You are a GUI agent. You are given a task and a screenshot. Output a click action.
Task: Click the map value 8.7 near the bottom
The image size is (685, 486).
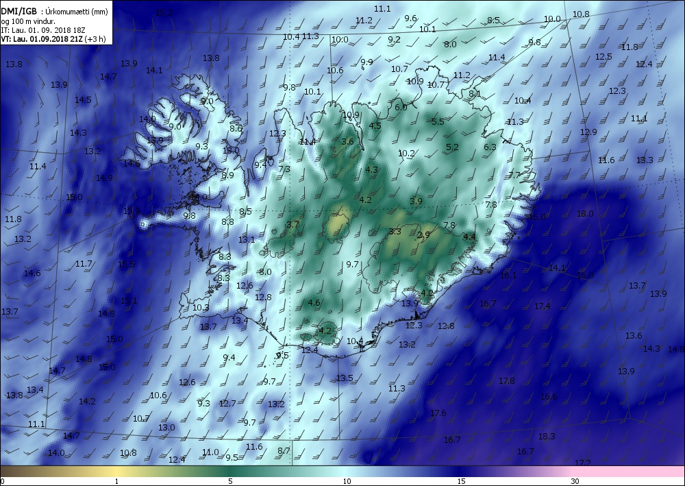click(x=284, y=450)
